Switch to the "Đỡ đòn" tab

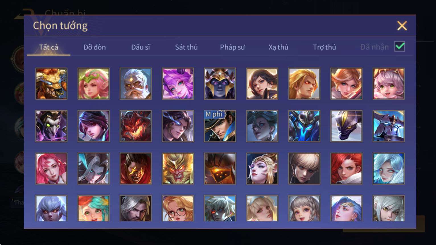click(x=94, y=47)
